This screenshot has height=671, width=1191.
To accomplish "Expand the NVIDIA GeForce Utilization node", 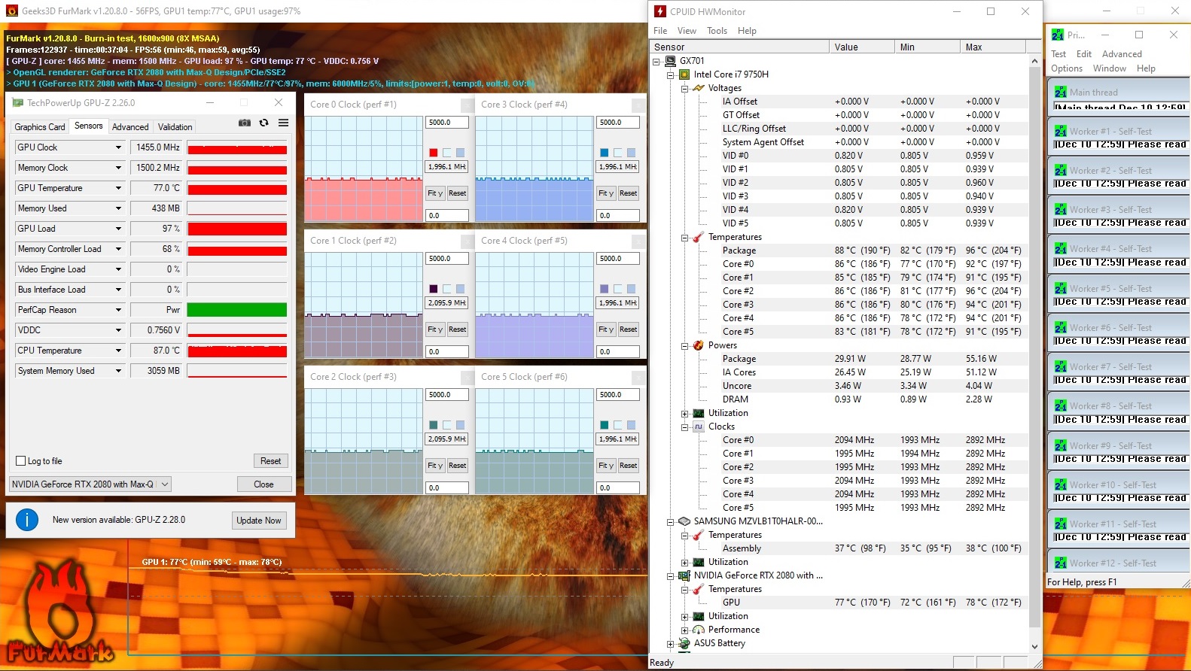I will [684, 616].
